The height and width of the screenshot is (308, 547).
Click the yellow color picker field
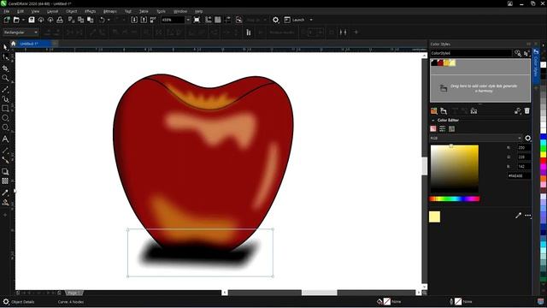(455, 169)
